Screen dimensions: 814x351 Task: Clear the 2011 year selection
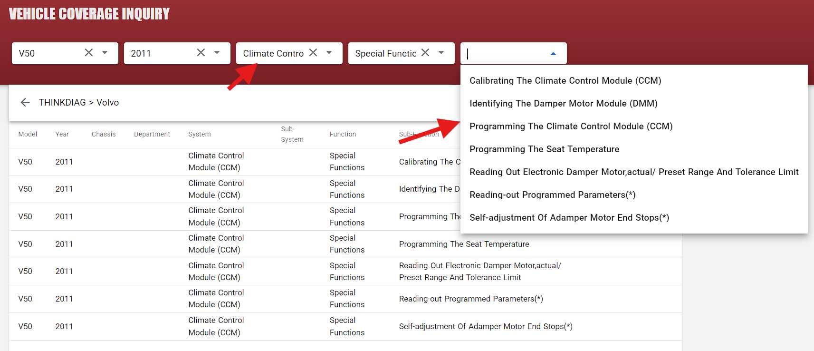(201, 53)
